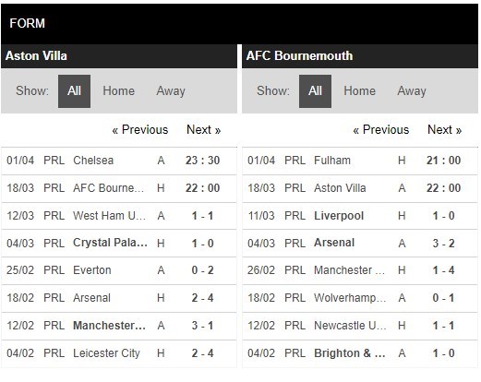481x382 pixels.
Task: Open the Liverpool 1 - 0 result
Action: coord(360,216)
